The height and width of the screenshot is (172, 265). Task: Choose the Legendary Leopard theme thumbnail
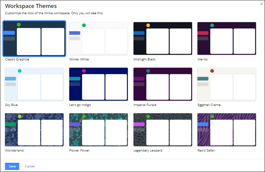(x=163, y=130)
